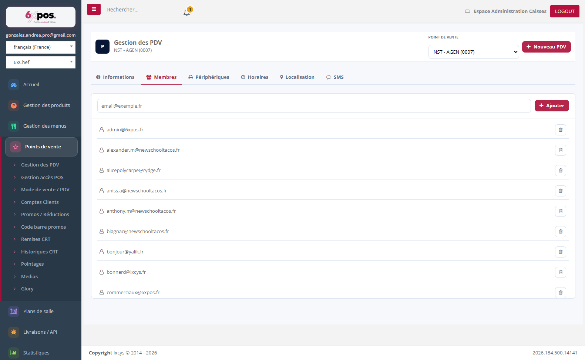
Task: Delete member bonjour@yalik.fr
Action: pyautogui.click(x=561, y=252)
